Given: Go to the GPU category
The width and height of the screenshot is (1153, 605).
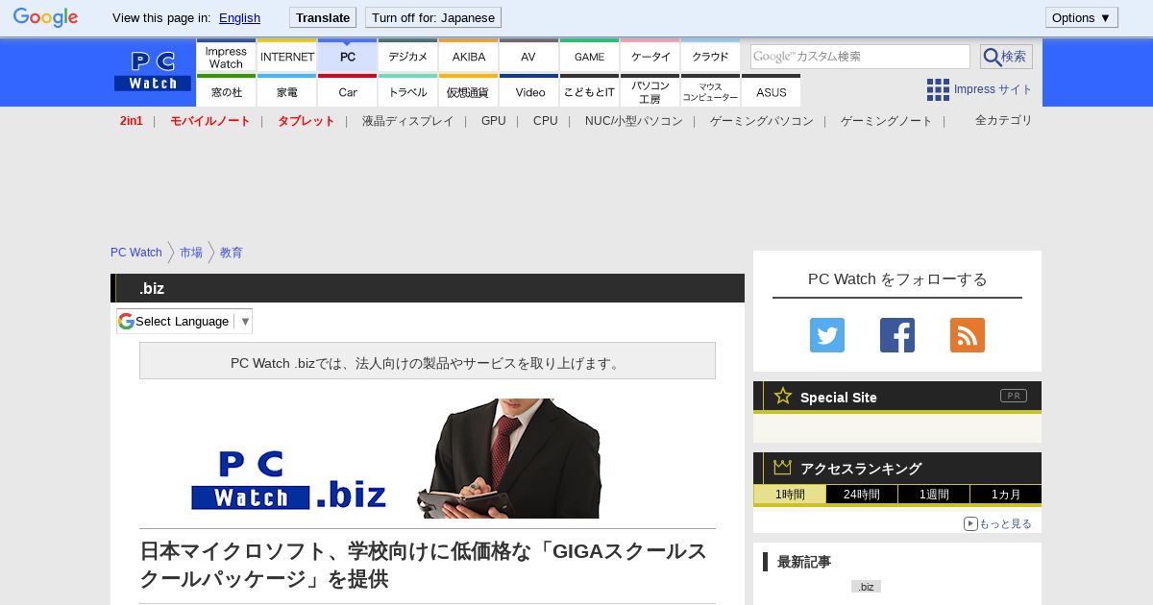Looking at the screenshot, I should click(494, 121).
